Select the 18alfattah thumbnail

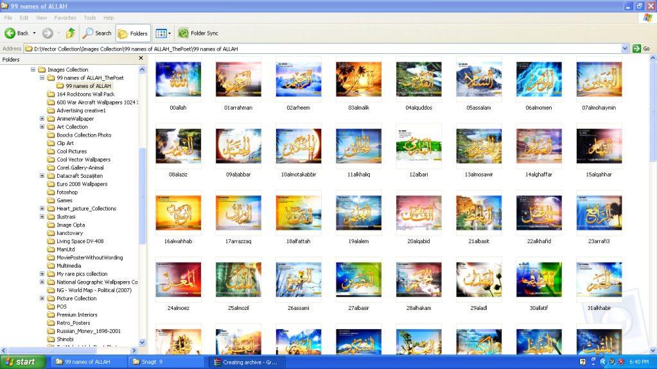299,213
